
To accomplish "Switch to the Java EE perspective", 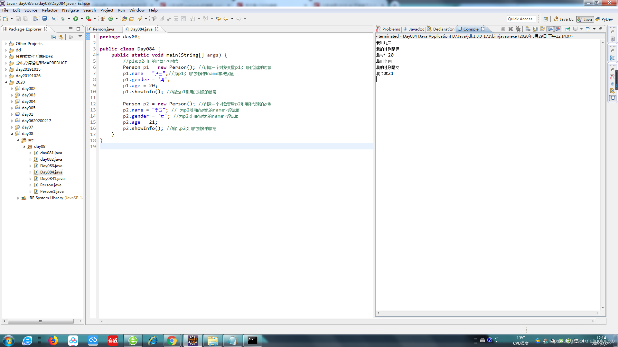I will tap(564, 19).
